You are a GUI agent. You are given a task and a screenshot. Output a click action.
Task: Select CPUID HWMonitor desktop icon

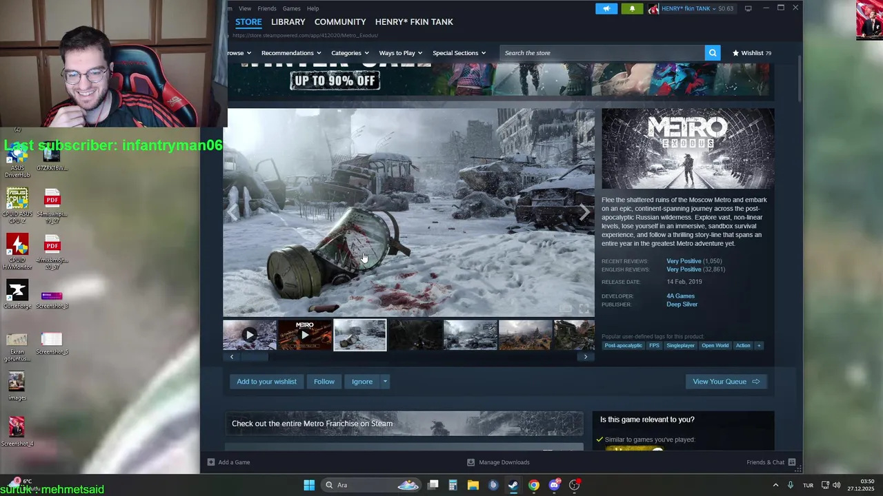[17, 251]
